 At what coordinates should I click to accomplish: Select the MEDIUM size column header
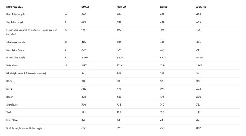(x=121, y=7)
